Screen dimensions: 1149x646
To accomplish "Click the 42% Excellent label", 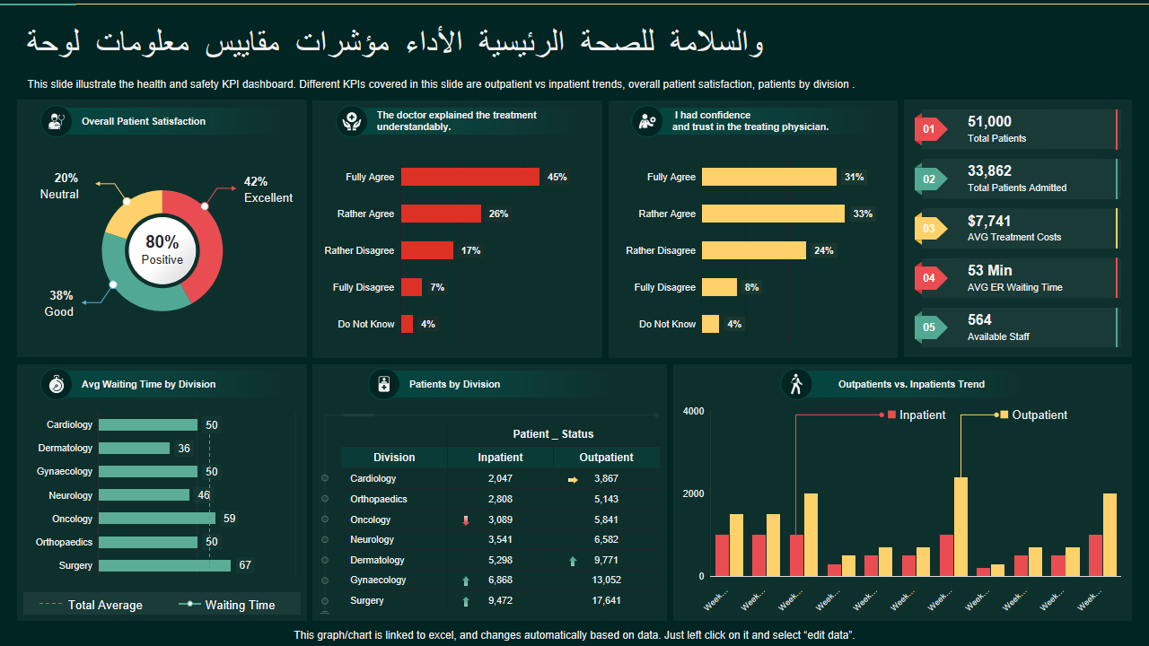I will (268, 189).
